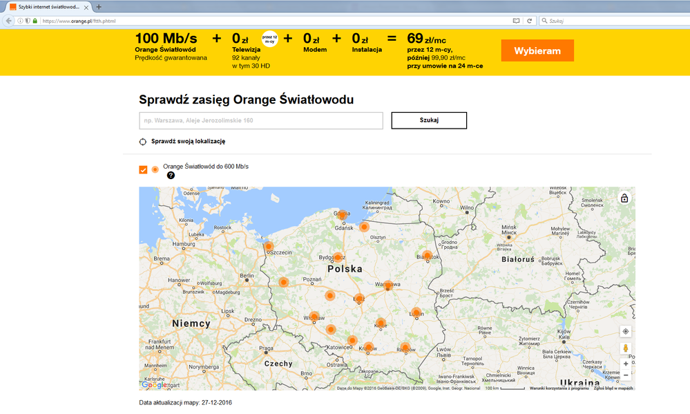Uncheck the Orange Światłowód 600 Mb/s checkbox

point(144,169)
